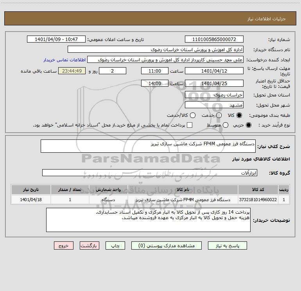Click the ردیف column header
Viewport: 301px width, 291px height.
(x=284, y=189)
